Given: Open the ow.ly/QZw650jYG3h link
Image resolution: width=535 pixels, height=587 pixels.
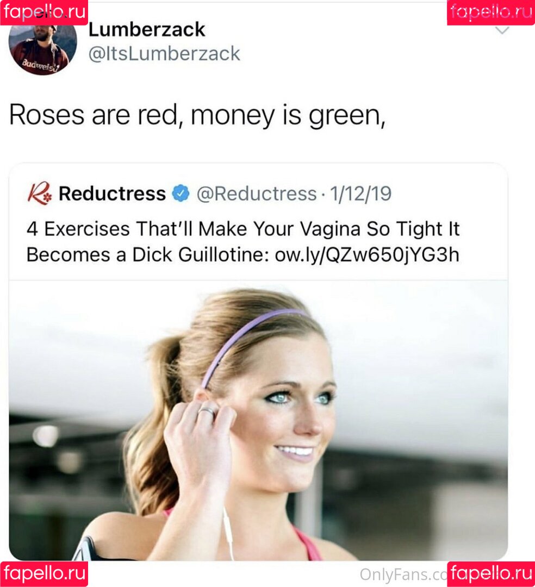Looking at the screenshot, I should click(367, 255).
